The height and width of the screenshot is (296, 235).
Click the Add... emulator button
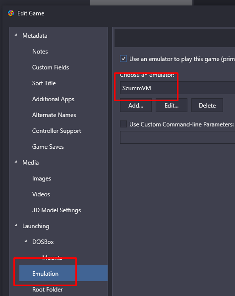click(x=136, y=105)
